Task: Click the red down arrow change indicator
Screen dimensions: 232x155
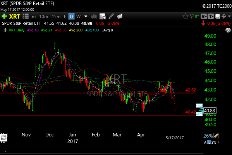Action: 203,23
